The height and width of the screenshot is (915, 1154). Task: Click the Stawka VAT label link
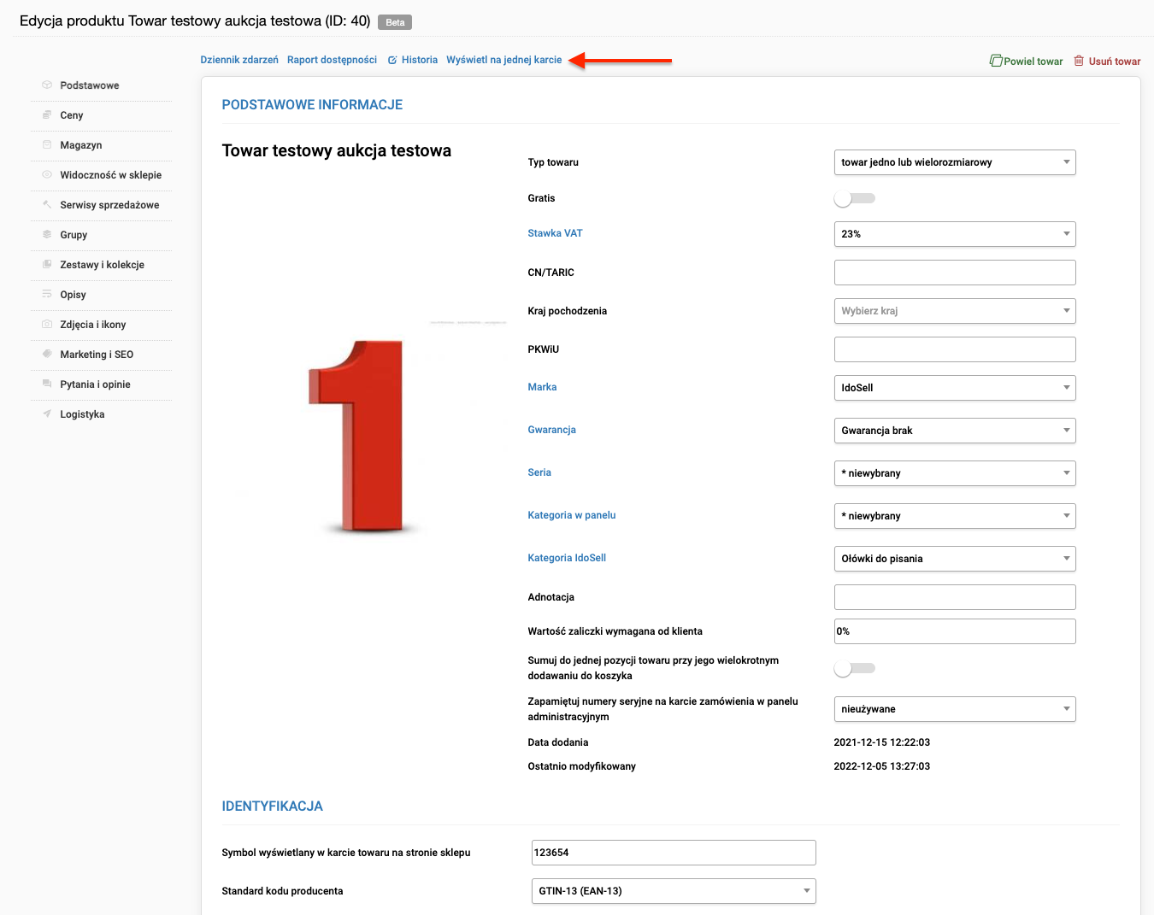tap(555, 233)
